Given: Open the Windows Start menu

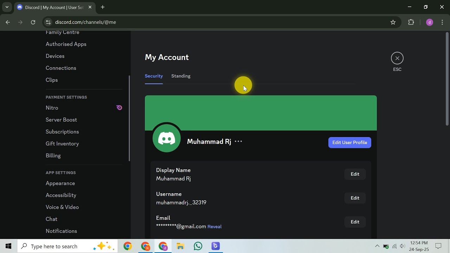Looking at the screenshot, I should (x=8, y=246).
